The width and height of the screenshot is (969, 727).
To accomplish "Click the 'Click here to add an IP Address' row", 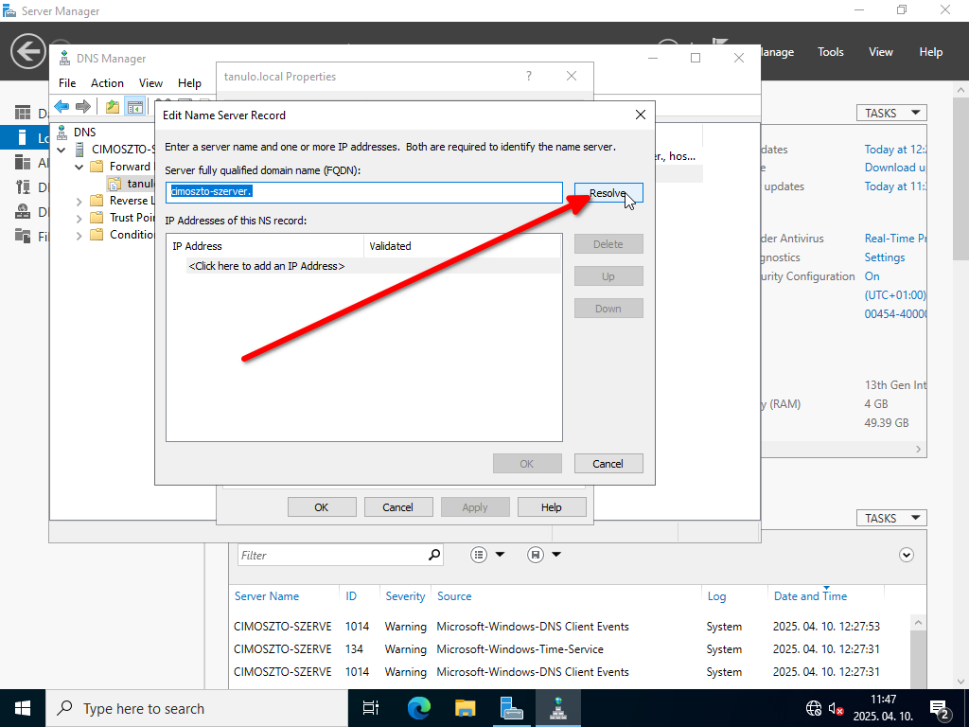I will tap(267, 266).
